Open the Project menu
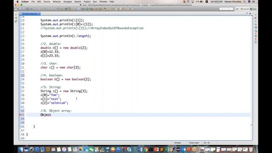This screenshot has width=272, height=153. (87, 2)
